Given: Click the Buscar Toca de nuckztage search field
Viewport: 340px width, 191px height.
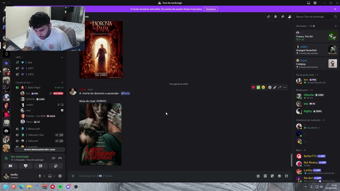Looking at the screenshot, I should point(316,16).
